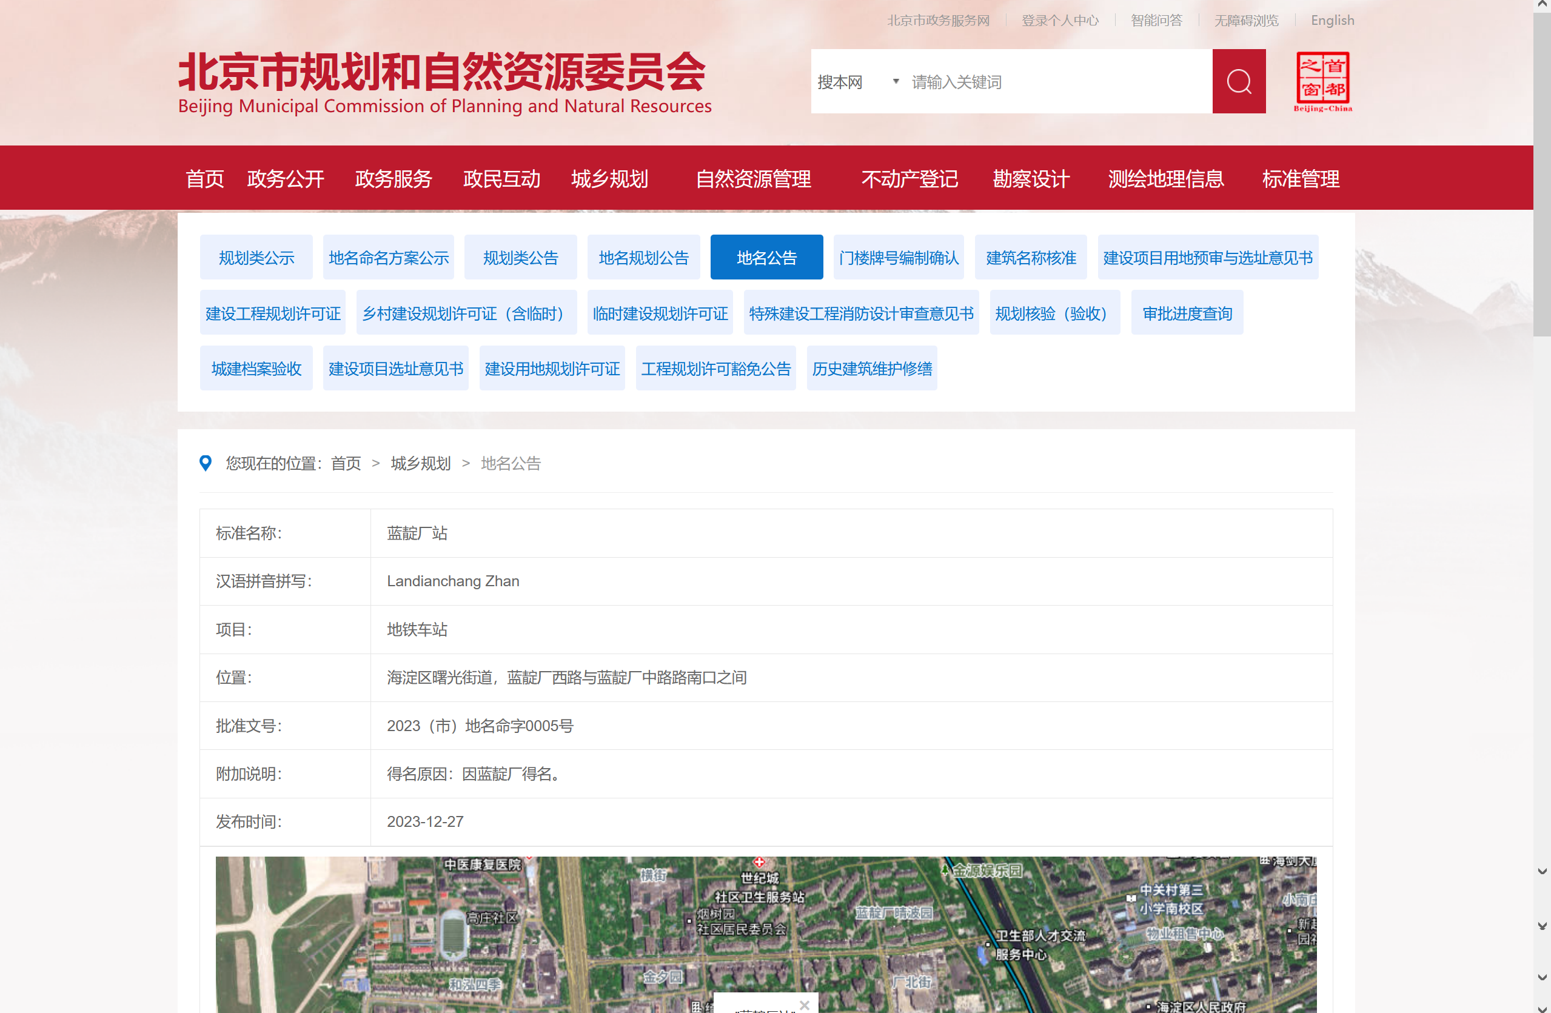This screenshot has width=1551, height=1013.
Task: Select the note 得名原因：因蓝靛厂得名。
Action: [x=474, y=774]
